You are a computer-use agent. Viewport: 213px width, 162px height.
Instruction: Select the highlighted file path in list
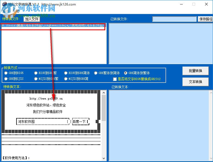tap(53, 25)
